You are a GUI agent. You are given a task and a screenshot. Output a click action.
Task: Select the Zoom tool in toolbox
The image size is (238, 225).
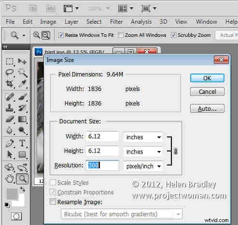pyautogui.click(x=22, y=179)
